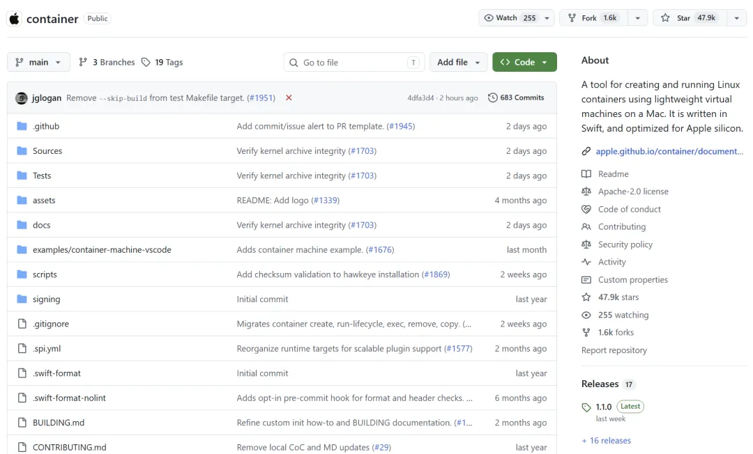Open the .swift-format file

coord(56,373)
